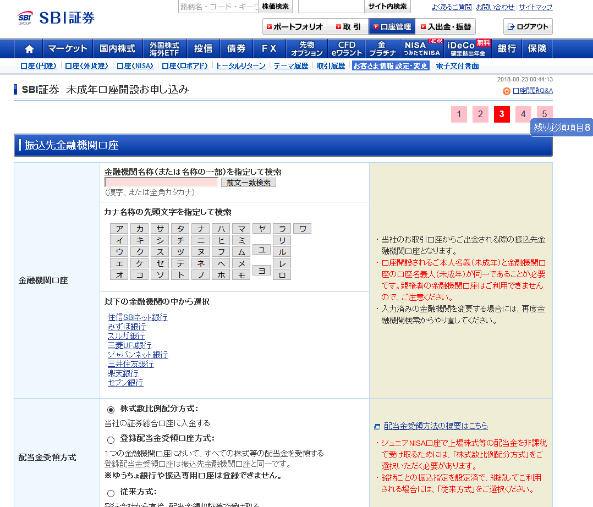Viewport: 593px width, 507px height.
Task: Select 三菱UFJ銀行 link
Action: 130,345
